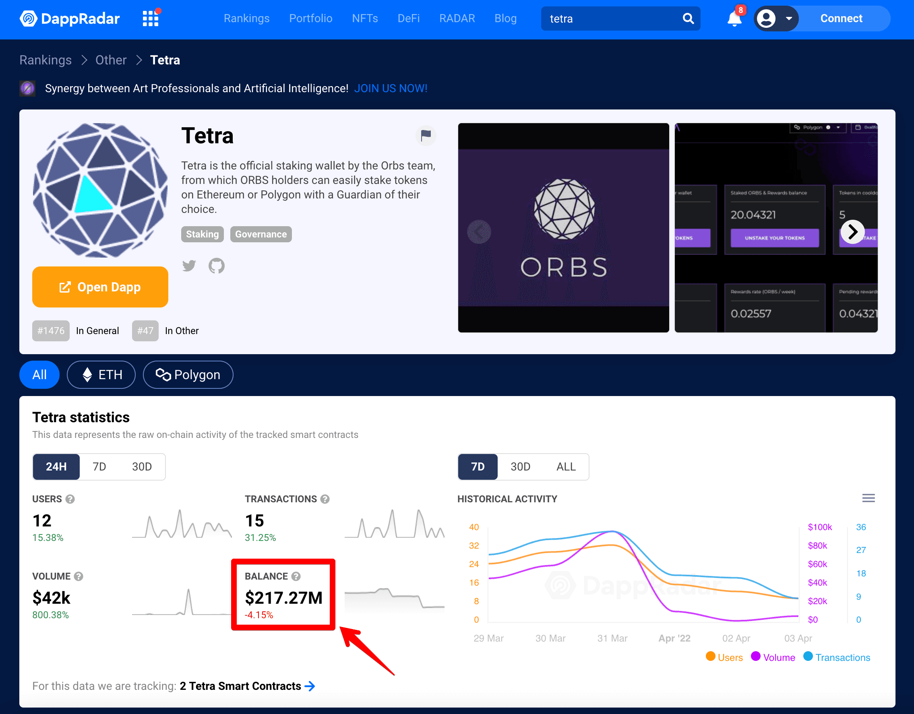914x714 pixels.
Task: Select the All chains filter
Action: pyautogui.click(x=39, y=375)
